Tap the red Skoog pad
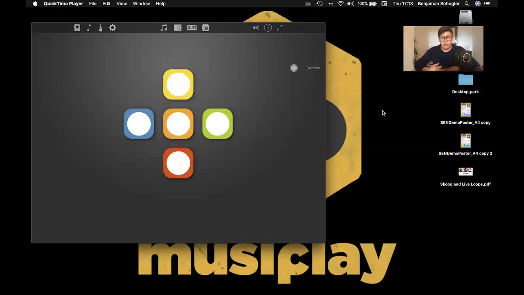This screenshot has height=295, width=524. (178, 163)
